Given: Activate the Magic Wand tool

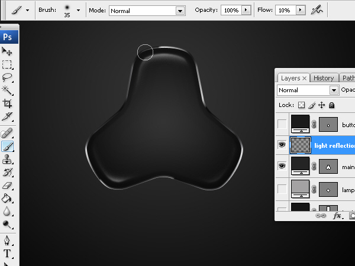Looking at the screenshot, I should [x=8, y=90].
